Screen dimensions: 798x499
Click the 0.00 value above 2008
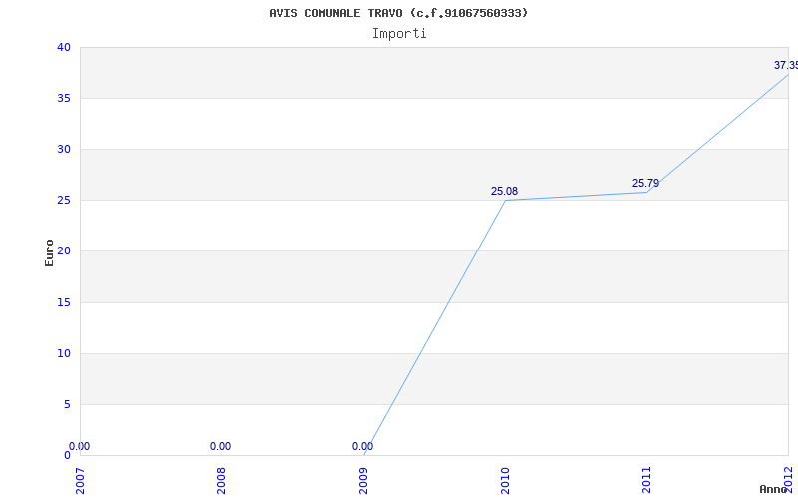220,446
